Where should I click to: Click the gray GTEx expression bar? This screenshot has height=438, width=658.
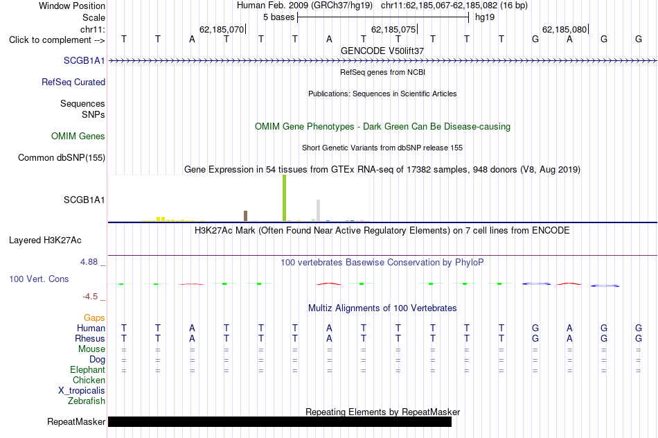318,211
